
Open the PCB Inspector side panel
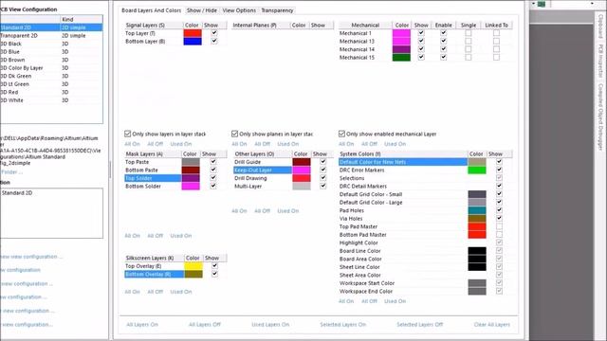pos(600,61)
